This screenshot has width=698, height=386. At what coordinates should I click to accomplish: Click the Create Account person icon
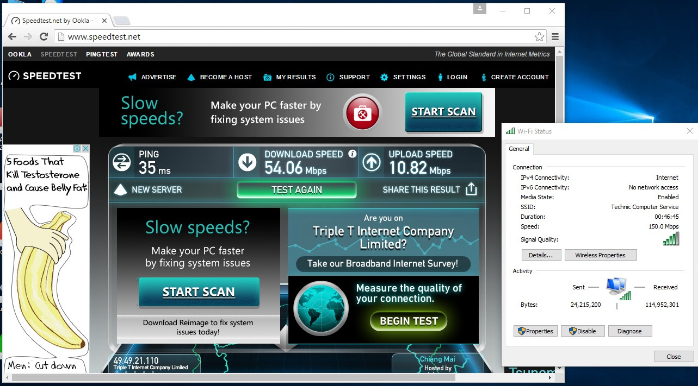[484, 77]
